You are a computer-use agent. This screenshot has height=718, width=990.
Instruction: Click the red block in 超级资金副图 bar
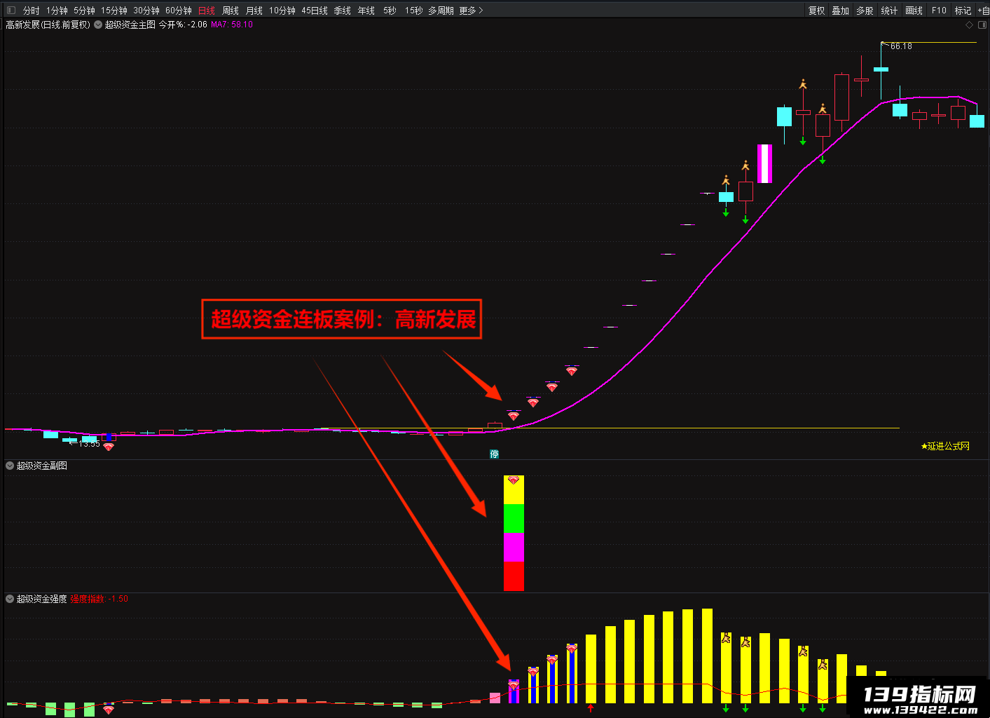[x=514, y=576]
